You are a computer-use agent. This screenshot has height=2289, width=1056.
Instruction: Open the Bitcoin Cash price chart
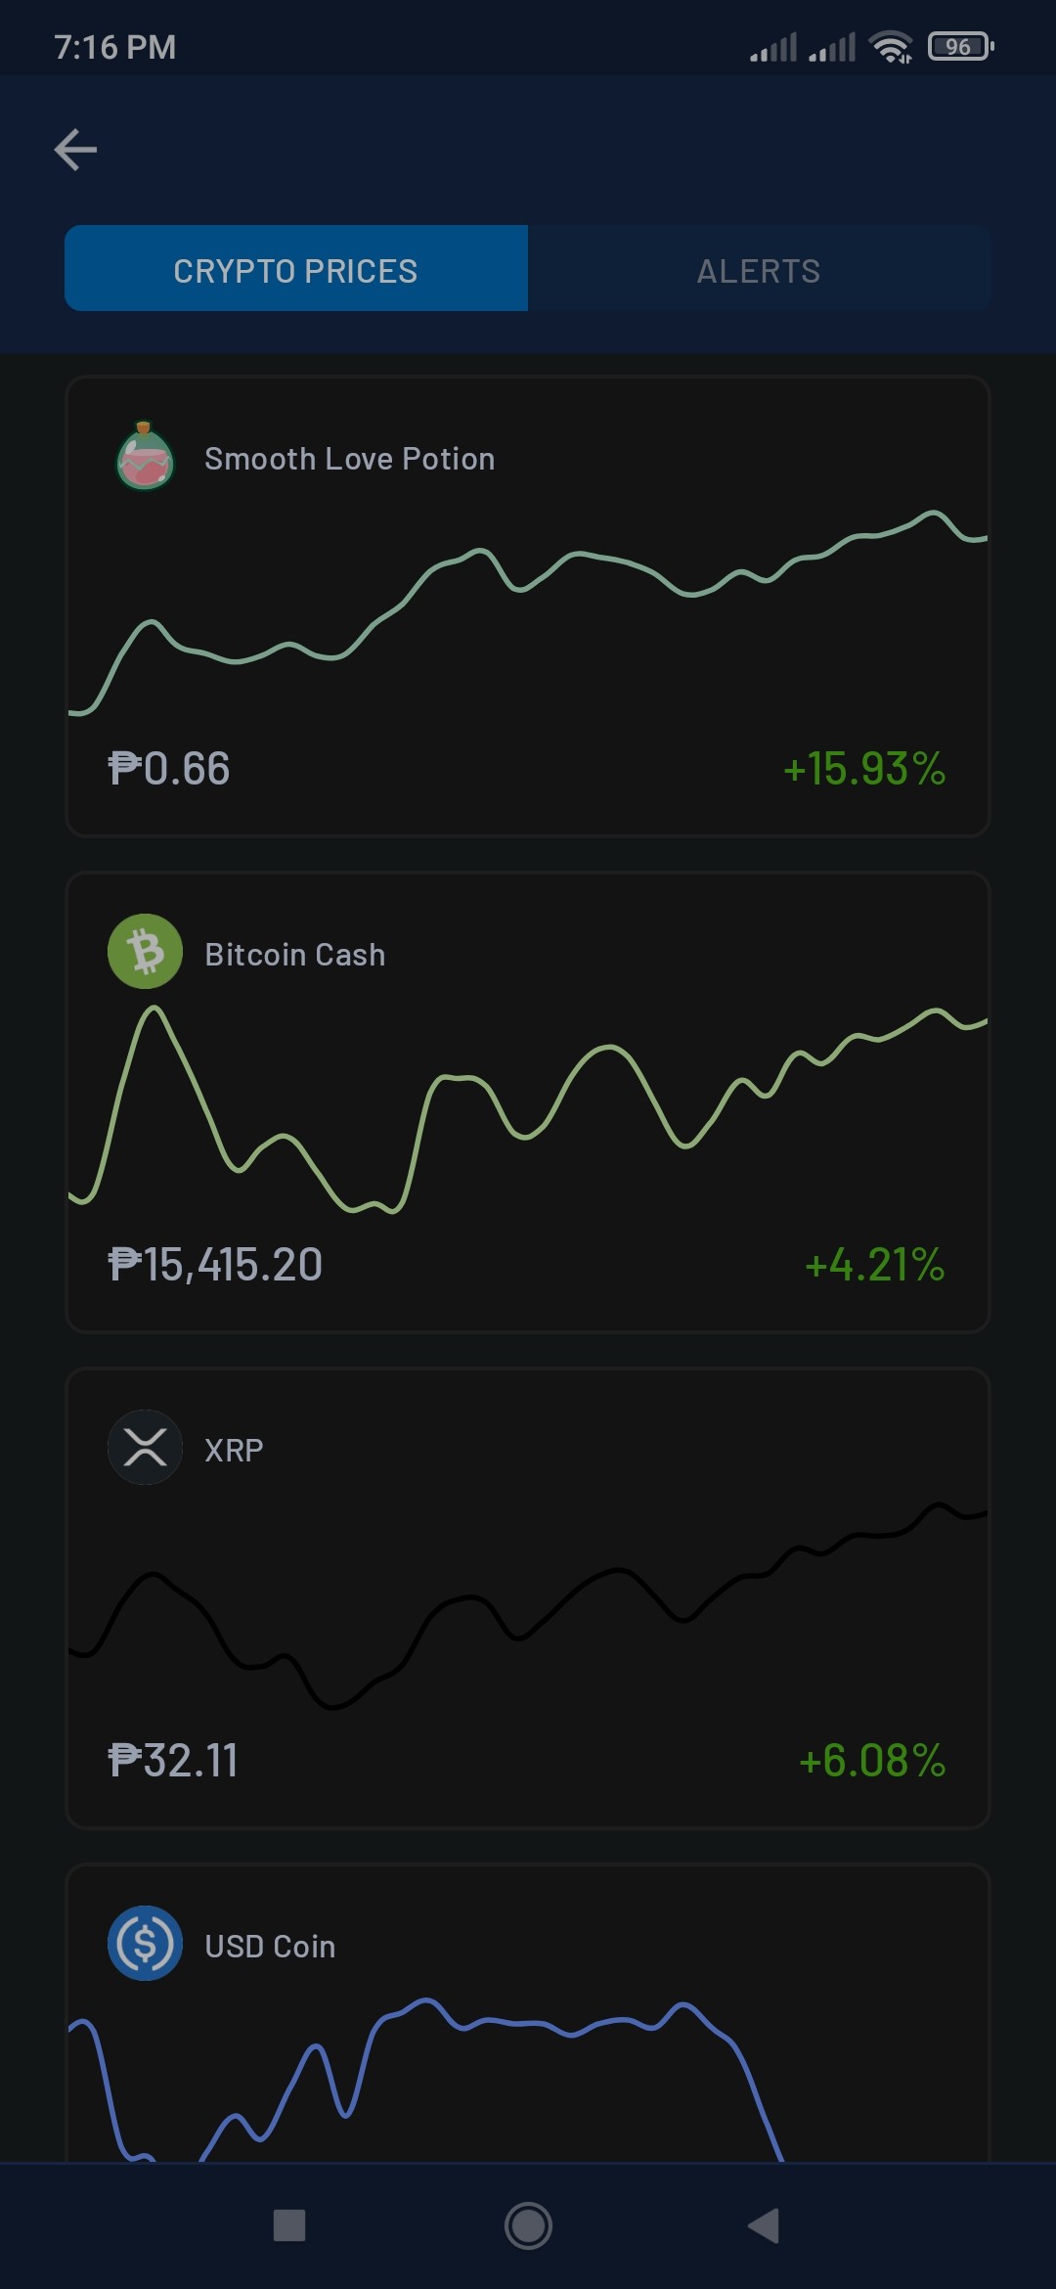click(528, 1110)
